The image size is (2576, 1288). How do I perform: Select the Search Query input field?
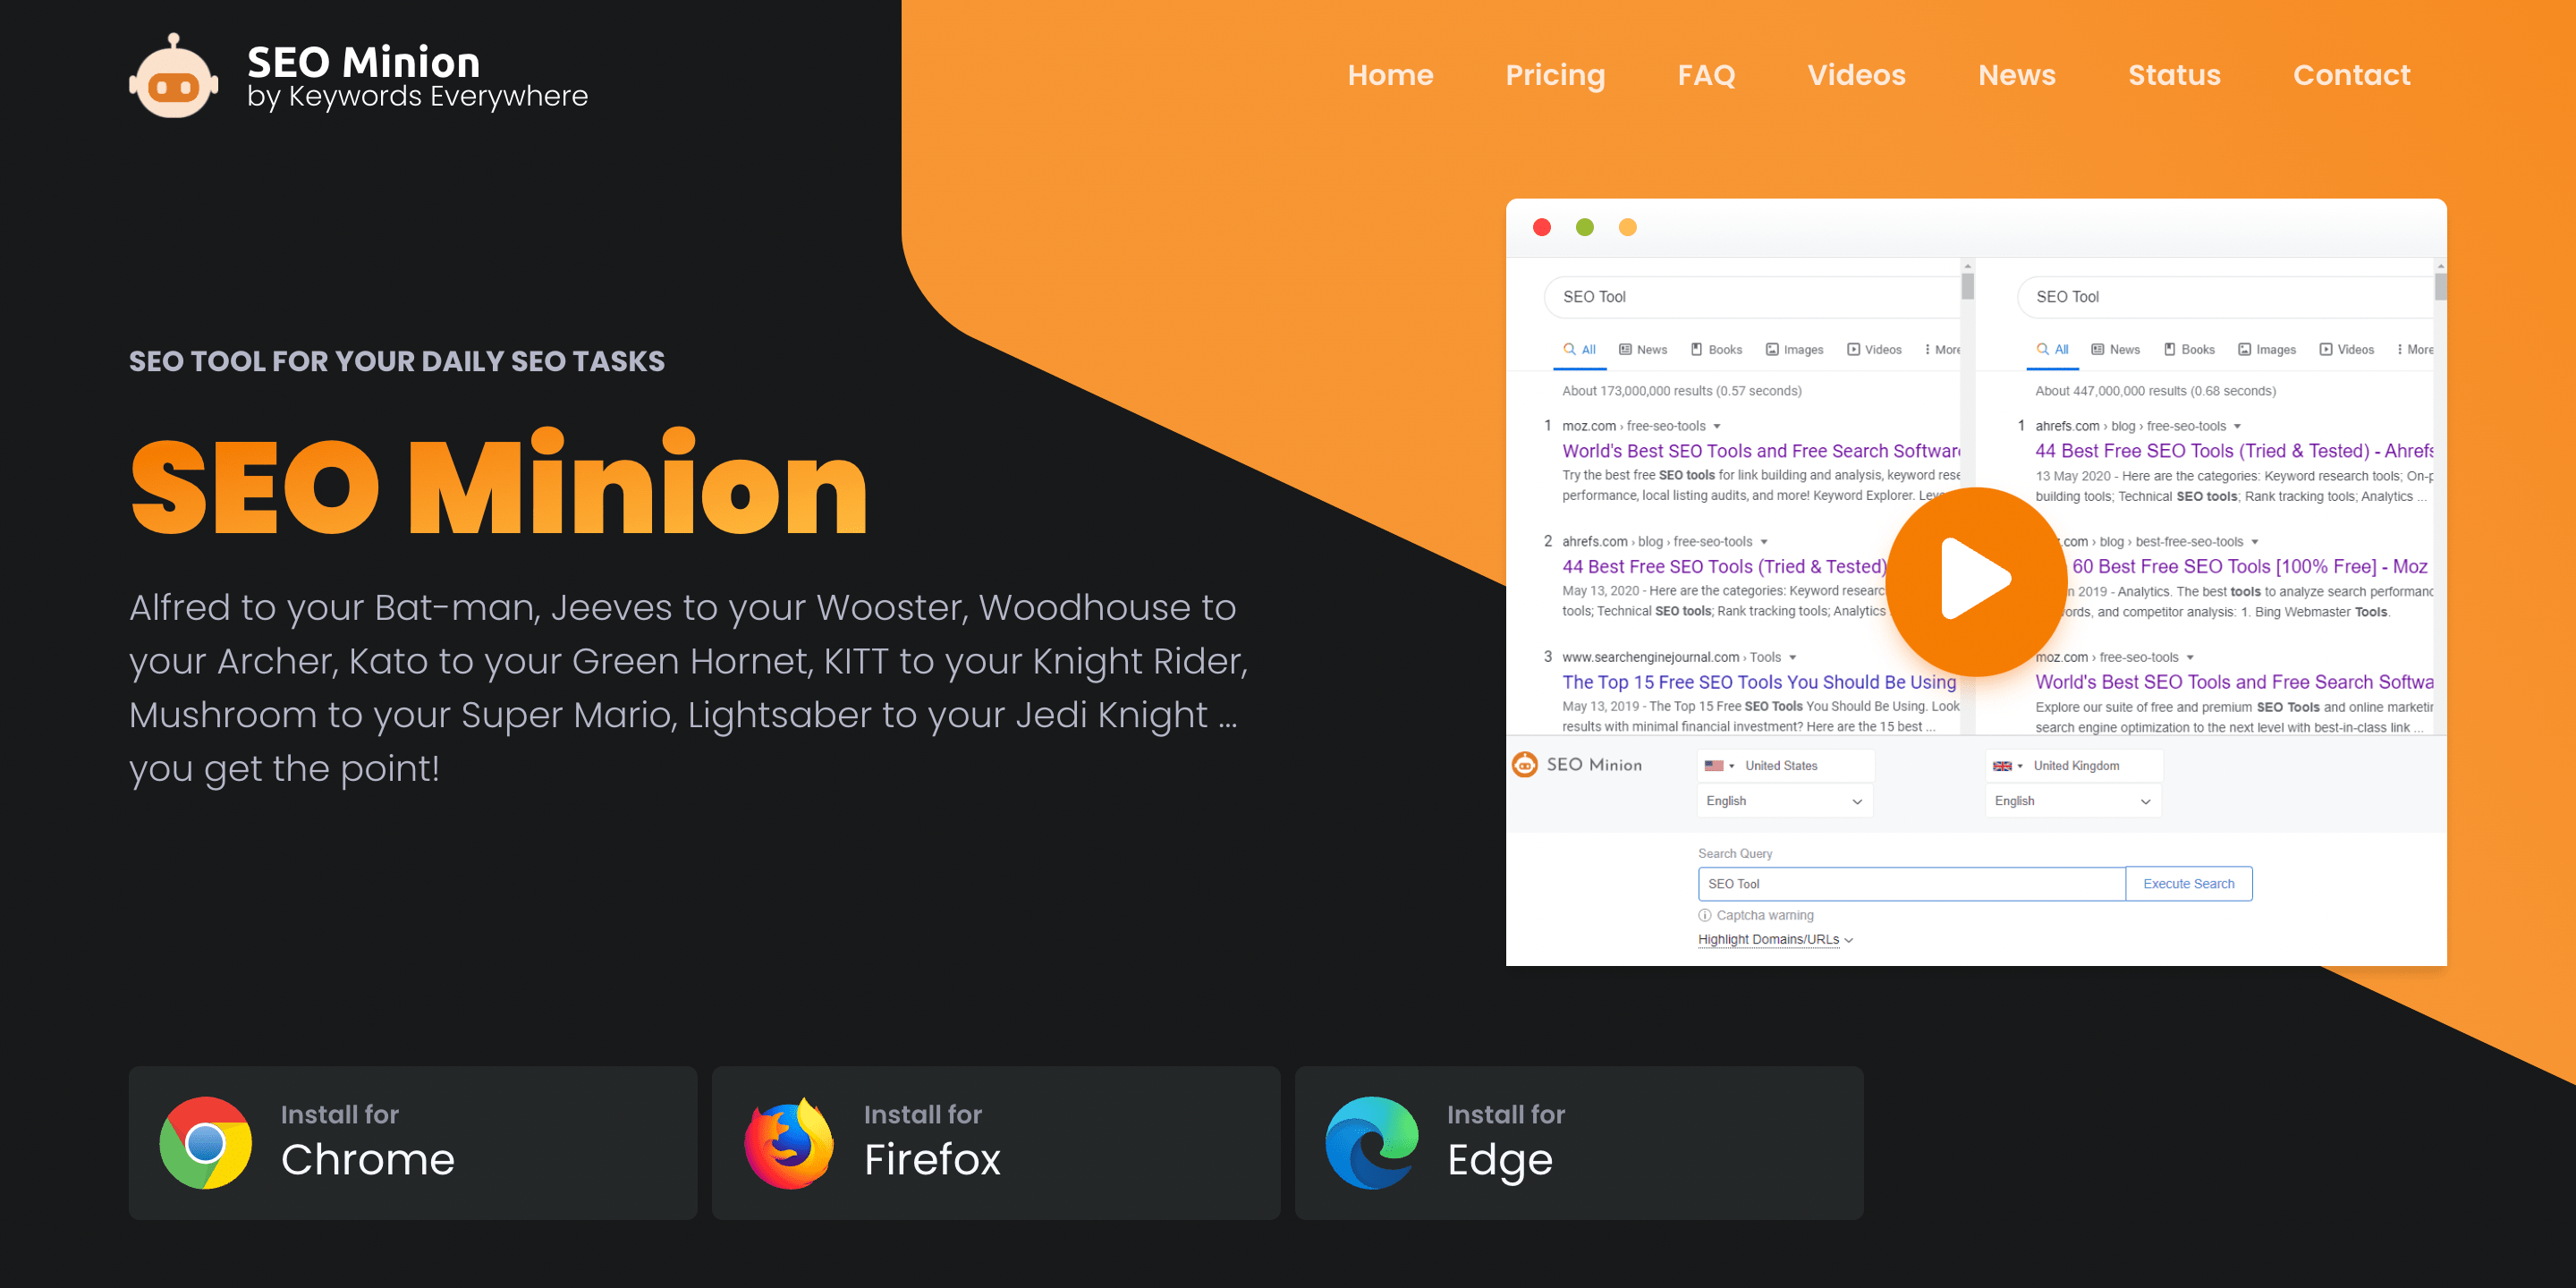point(1911,882)
